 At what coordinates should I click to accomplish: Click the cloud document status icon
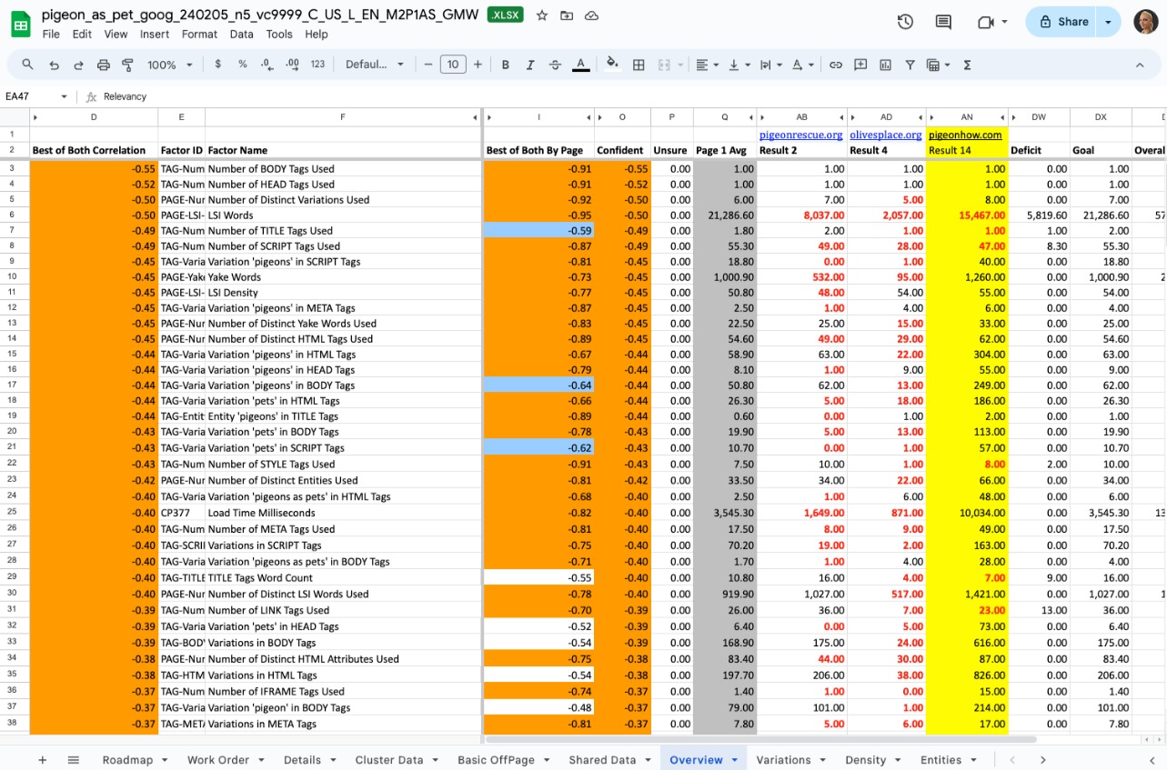591,15
